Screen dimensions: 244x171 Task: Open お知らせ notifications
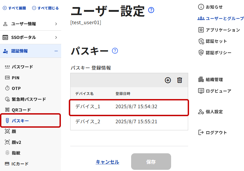(210, 7)
